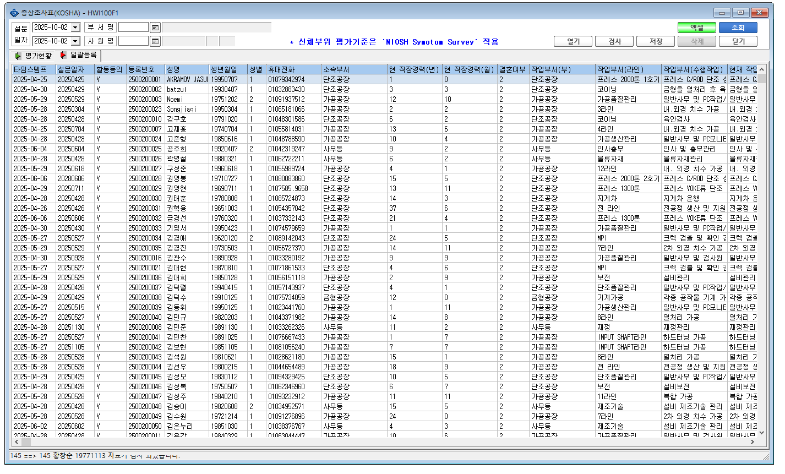Viewport: 785px width, 474px height.
Task: Click the 닫기 close button
Action: (x=738, y=41)
